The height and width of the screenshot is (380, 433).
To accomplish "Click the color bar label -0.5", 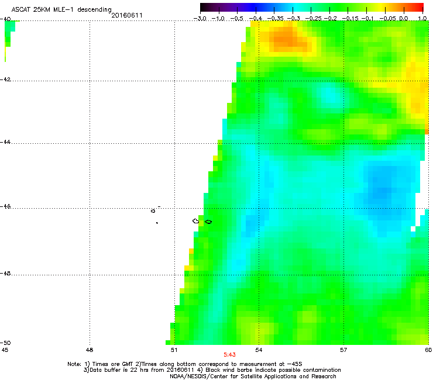I will tap(237, 19).
